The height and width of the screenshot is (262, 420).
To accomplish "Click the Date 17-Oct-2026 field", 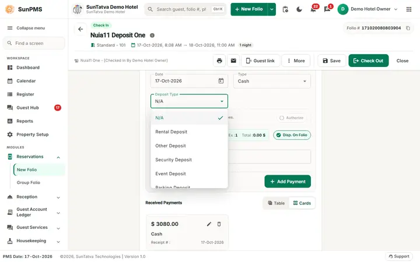I will 189,81.
